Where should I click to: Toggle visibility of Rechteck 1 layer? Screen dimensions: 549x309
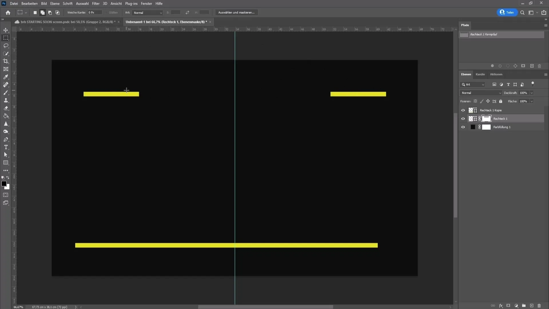pos(463,118)
